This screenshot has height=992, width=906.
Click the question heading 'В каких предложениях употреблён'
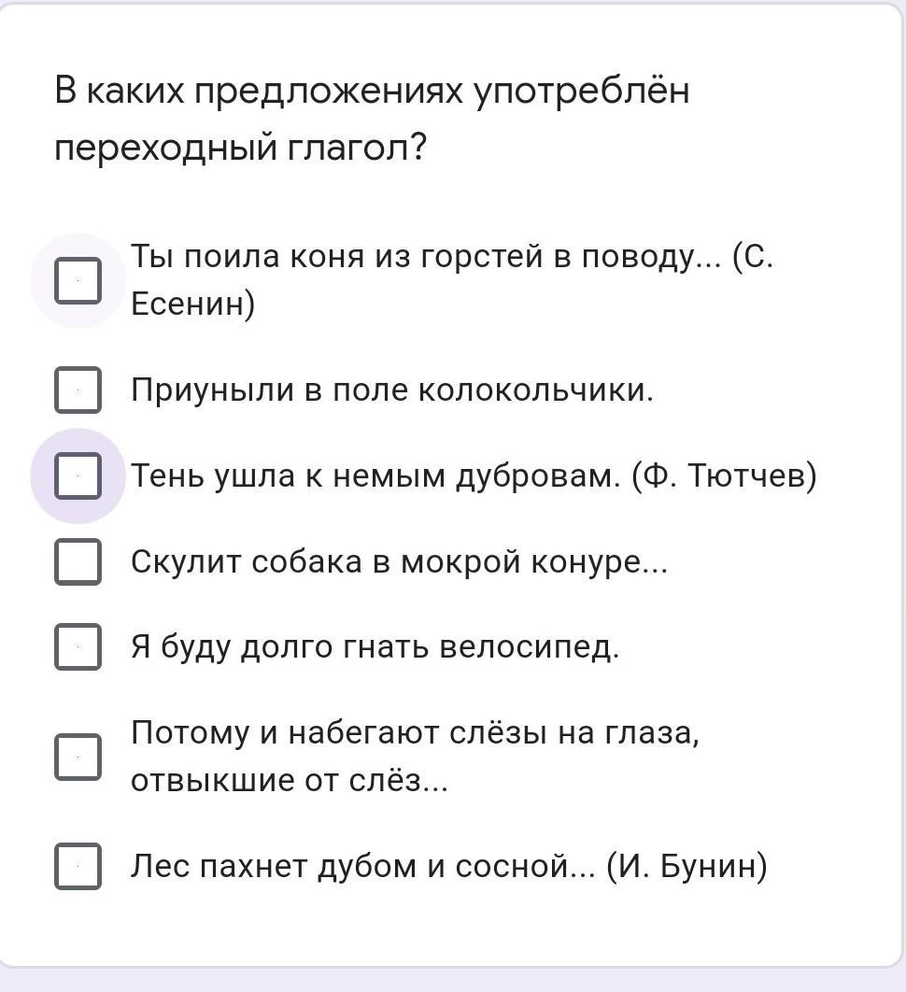tap(372, 92)
